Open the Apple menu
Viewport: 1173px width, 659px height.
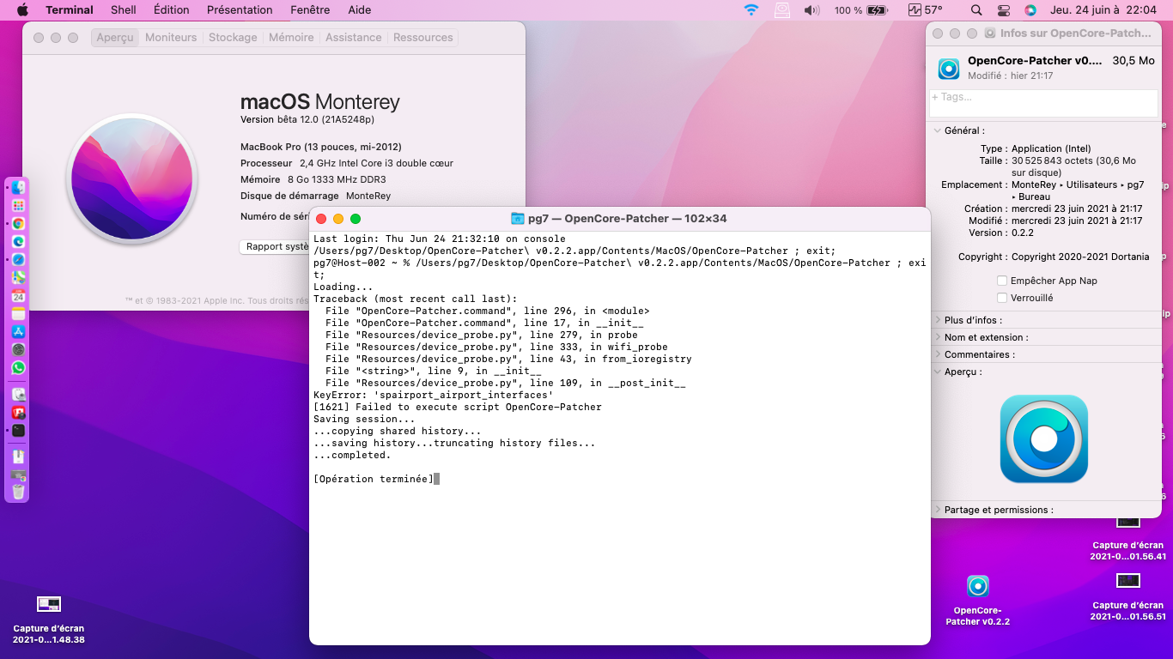click(x=22, y=10)
